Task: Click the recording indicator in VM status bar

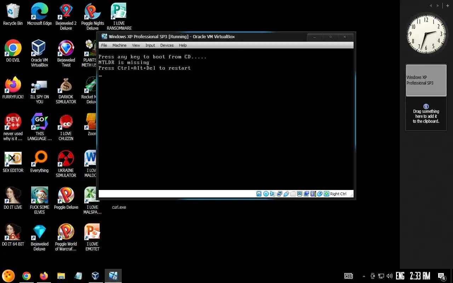Action: [x=306, y=194]
